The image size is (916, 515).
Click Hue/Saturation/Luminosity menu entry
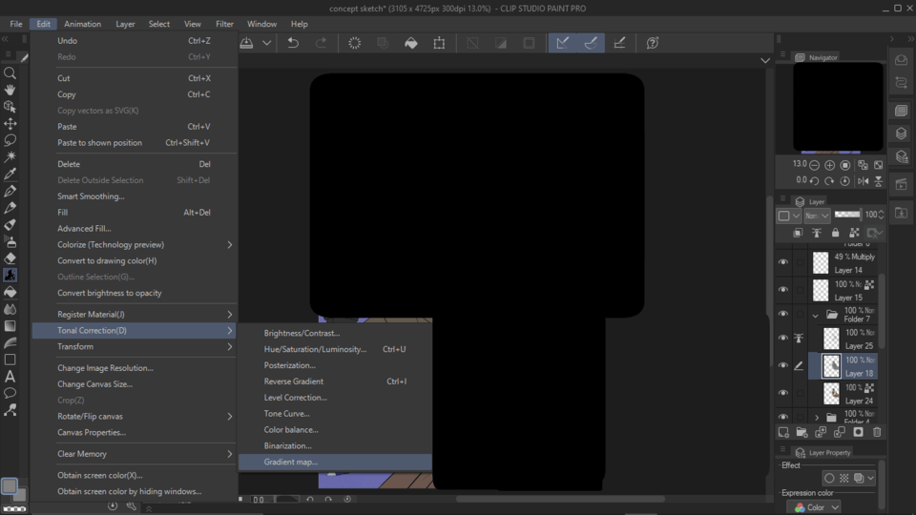[x=315, y=349]
